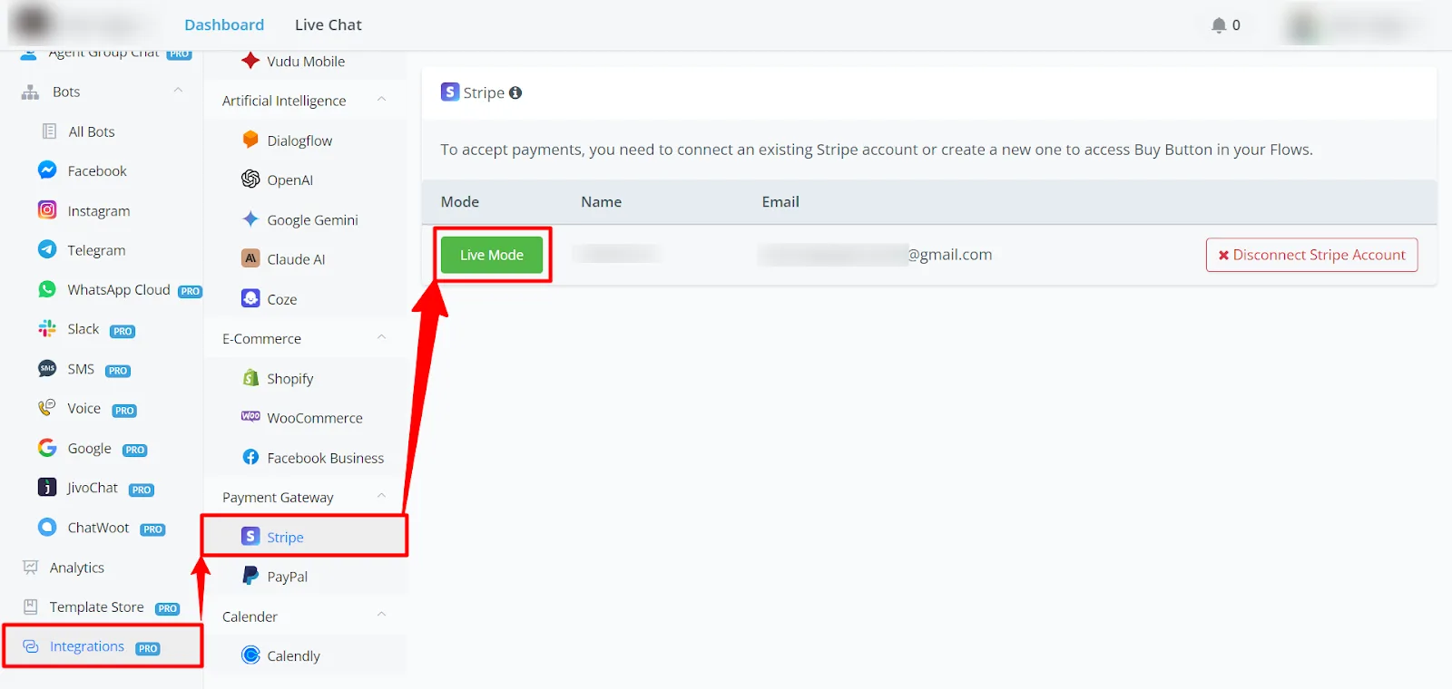The height and width of the screenshot is (689, 1452).
Task: Click the Instagram icon
Action: pos(47,210)
